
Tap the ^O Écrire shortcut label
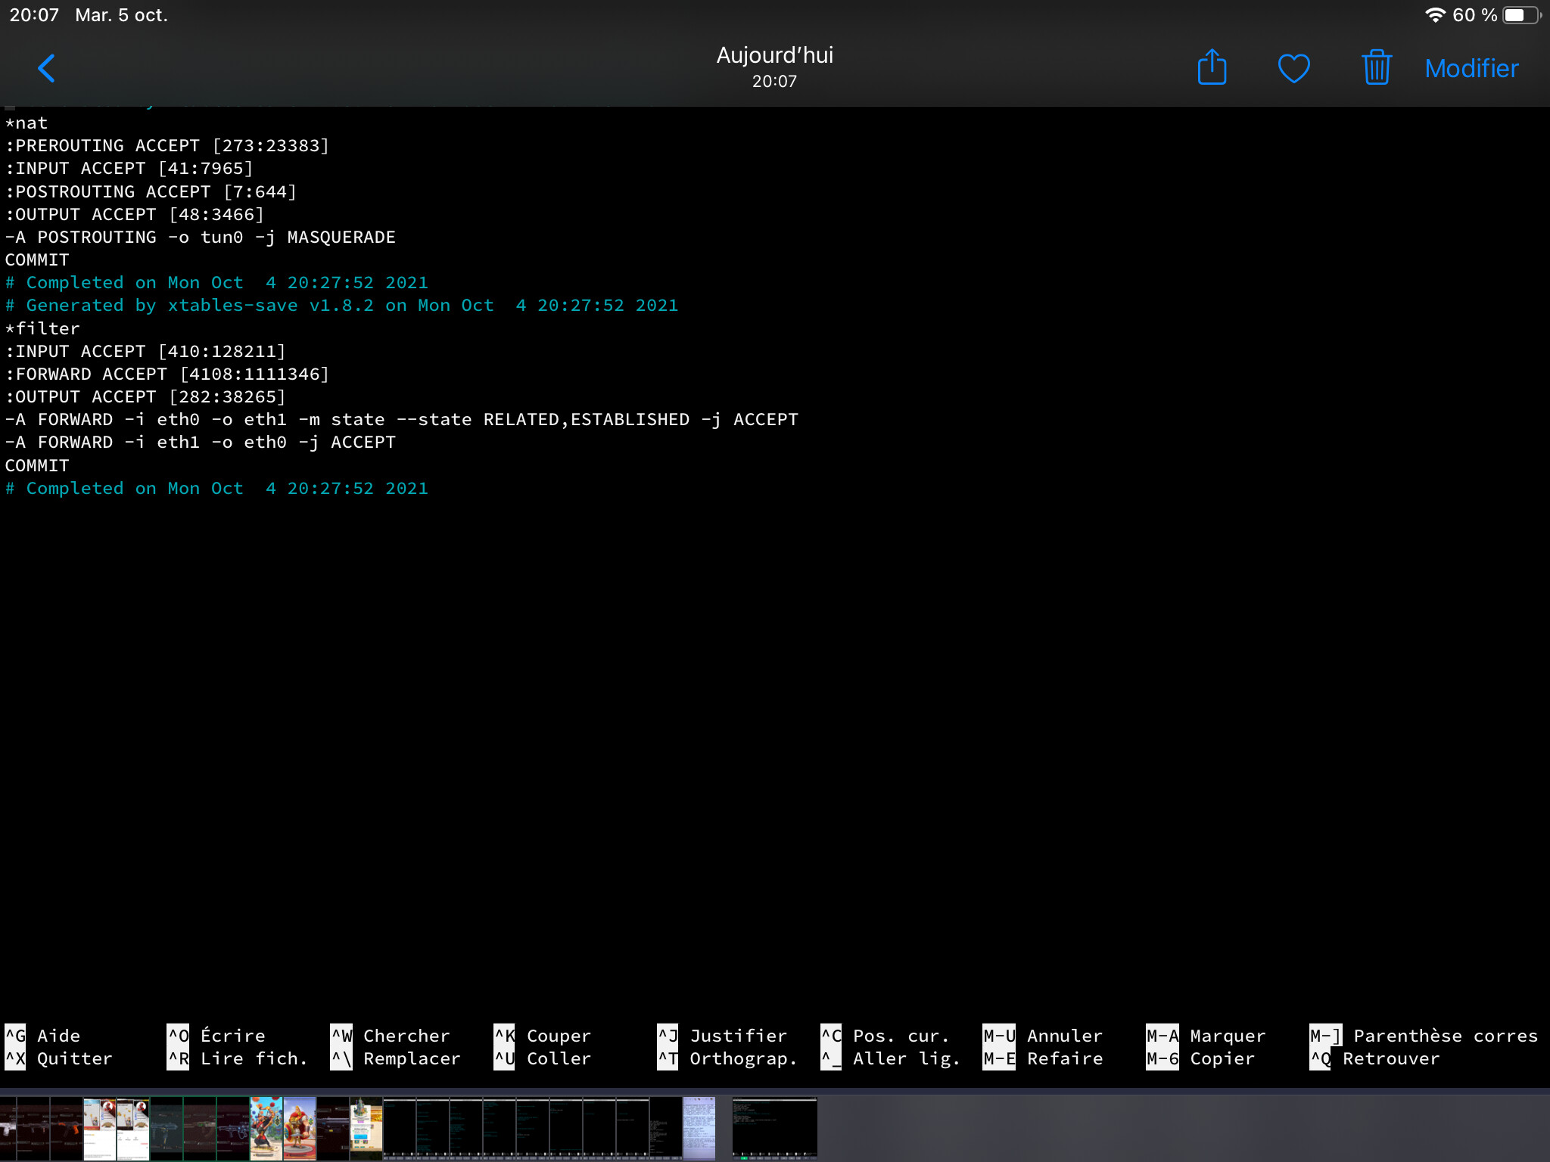tap(216, 1036)
